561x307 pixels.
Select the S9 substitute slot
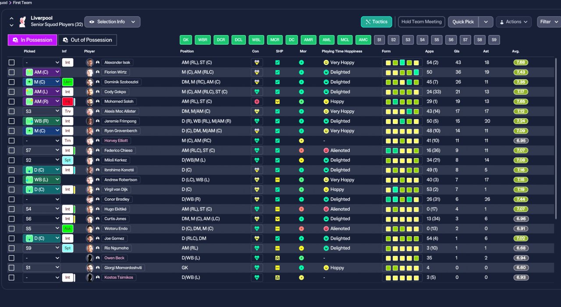click(494, 40)
